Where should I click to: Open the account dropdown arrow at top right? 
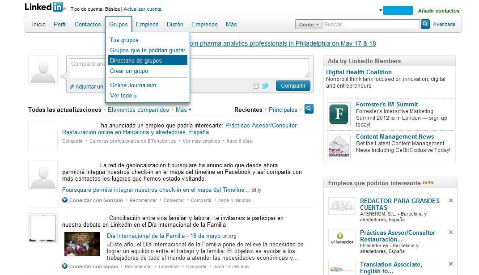(x=381, y=10)
